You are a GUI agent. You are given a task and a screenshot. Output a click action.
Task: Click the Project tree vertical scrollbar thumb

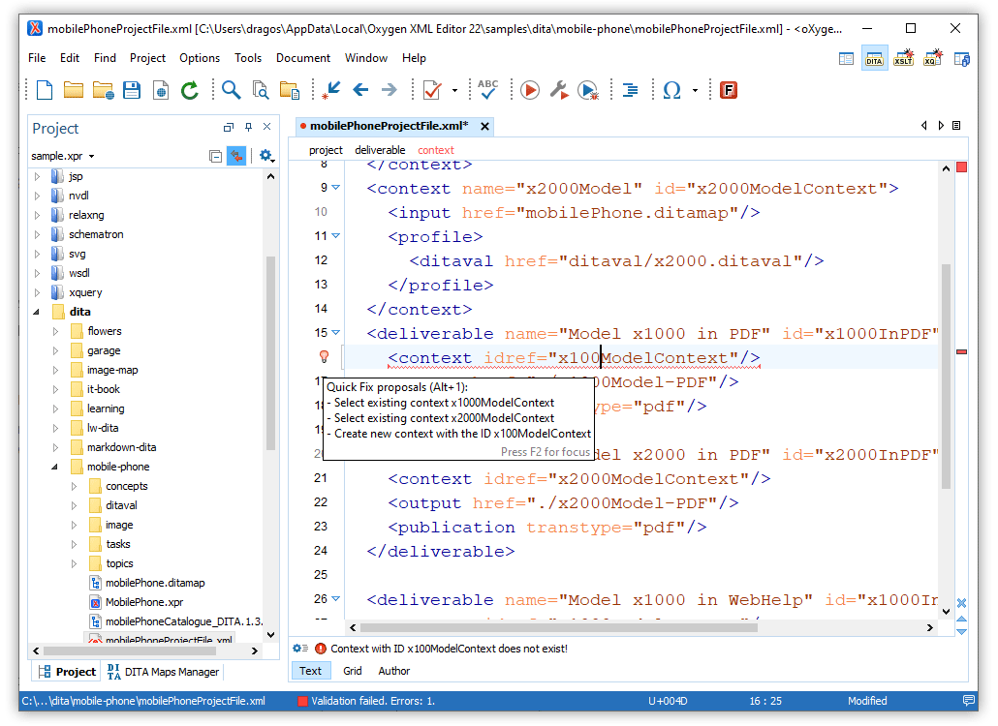[x=270, y=352]
